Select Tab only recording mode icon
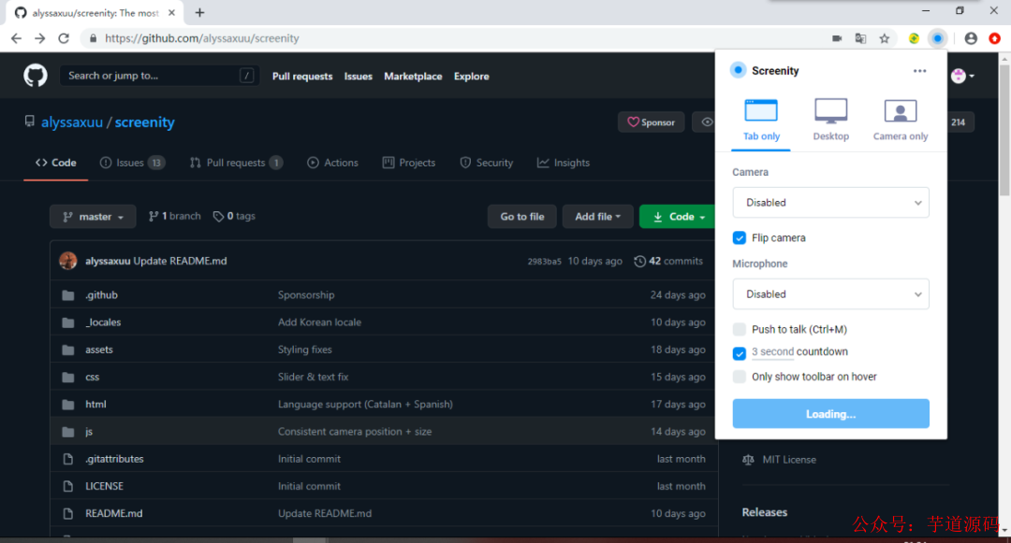Image resolution: width=1011 pixels, height=543 pixels. click(761, 110)
